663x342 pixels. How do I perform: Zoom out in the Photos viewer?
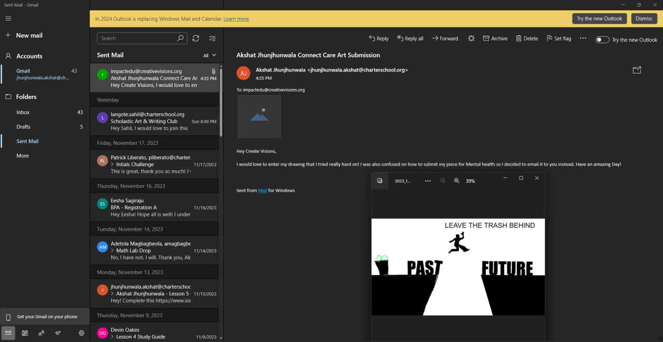(x=443, y=181)
